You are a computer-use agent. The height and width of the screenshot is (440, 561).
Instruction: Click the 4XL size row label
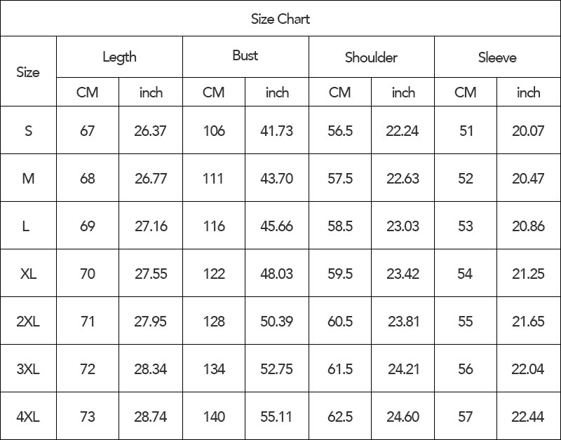(28, 416)
